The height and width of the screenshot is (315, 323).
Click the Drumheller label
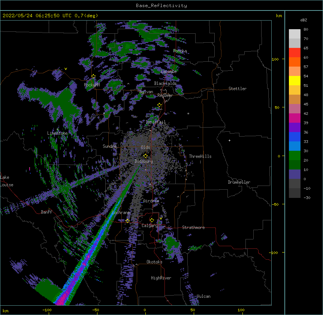239,182
